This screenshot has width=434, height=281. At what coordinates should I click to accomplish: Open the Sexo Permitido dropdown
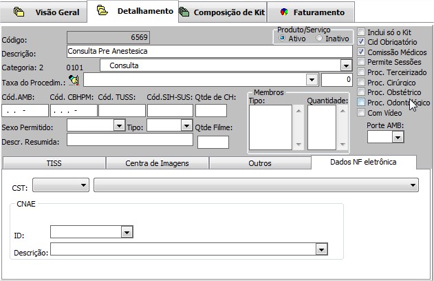[118, 125]
